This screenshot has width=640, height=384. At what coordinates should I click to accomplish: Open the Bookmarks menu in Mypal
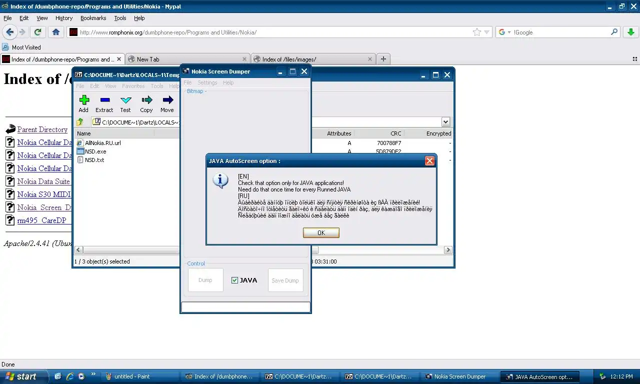pos(93,18)
